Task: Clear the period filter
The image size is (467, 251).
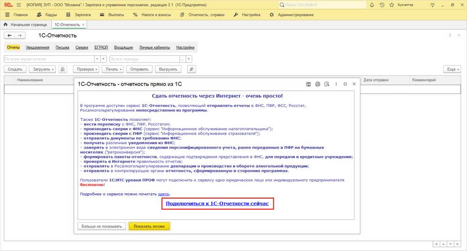Action: point(189,59)
